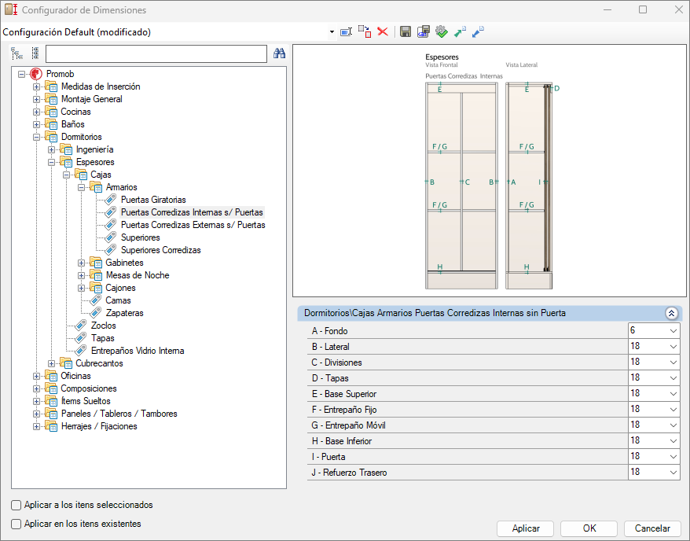
Task: Click the blue import arrow icon
Action: pos(478,31)
